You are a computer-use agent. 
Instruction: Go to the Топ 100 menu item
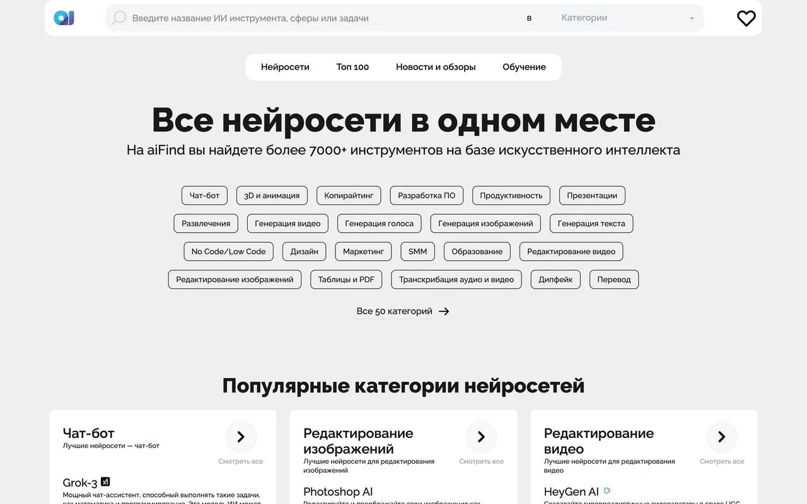352,67
